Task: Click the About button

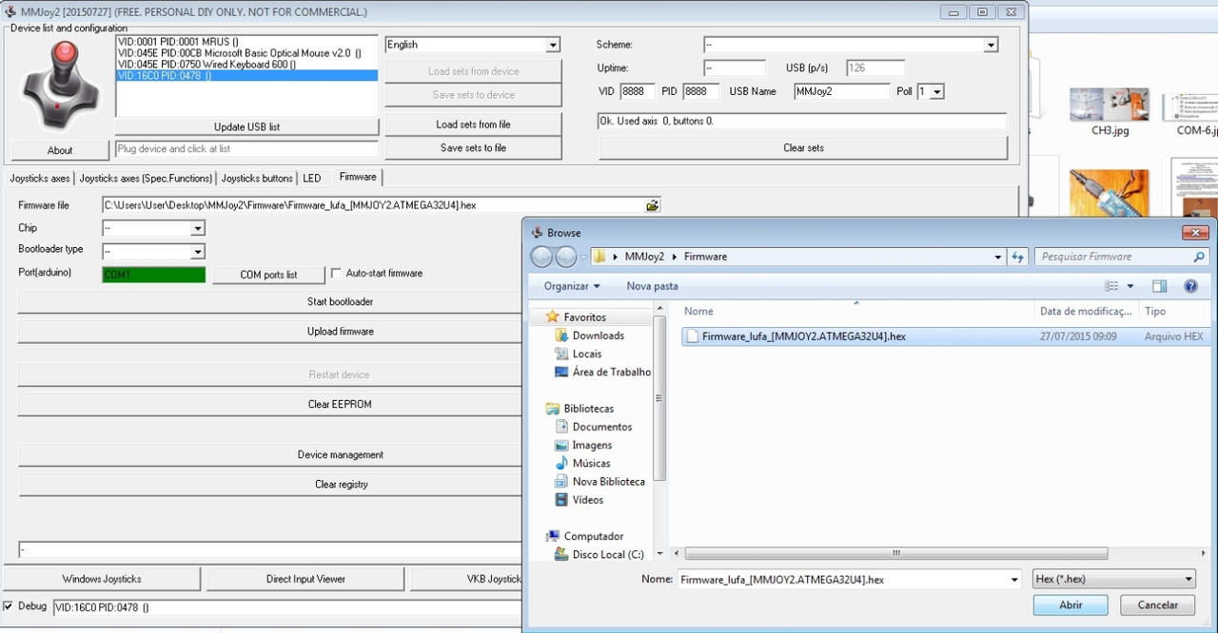Action: 60,150
